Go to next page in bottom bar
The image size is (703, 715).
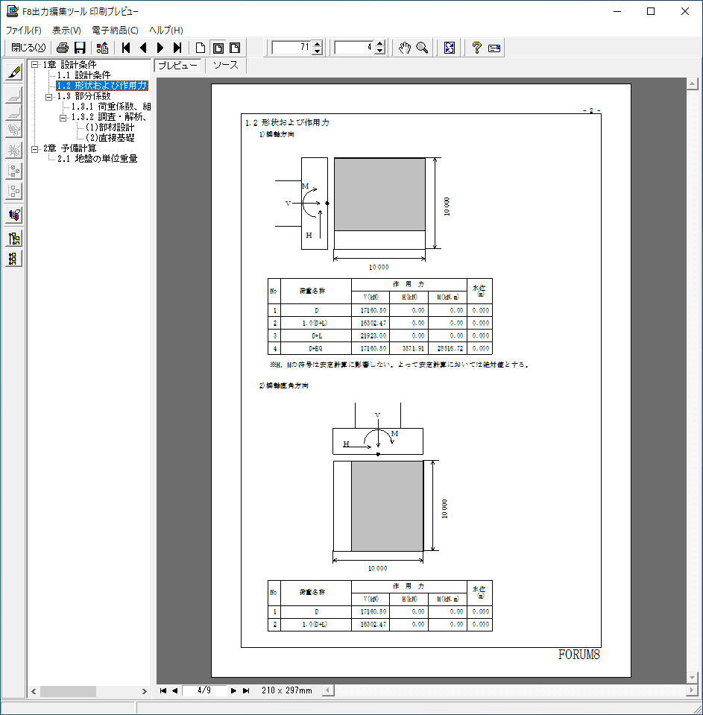coord(233,691)
